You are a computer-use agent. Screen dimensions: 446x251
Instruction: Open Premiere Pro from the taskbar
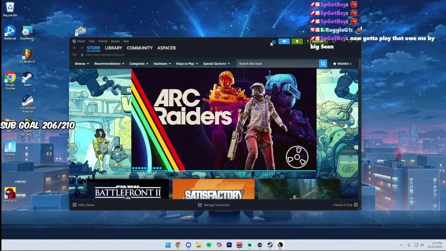tap(229, 245)
